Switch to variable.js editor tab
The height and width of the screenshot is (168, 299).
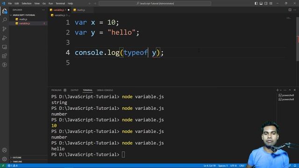coord(60,10)
